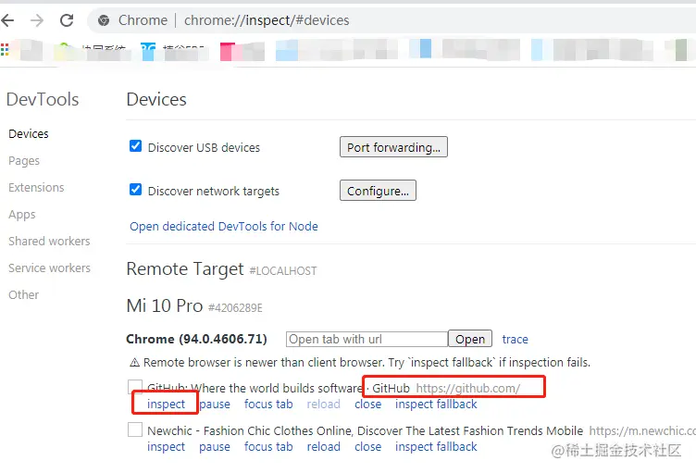The image size is (696, 473).
Task: Click the GitHub page favicon box
Action: pyautogui.click(x=135, y=386)
